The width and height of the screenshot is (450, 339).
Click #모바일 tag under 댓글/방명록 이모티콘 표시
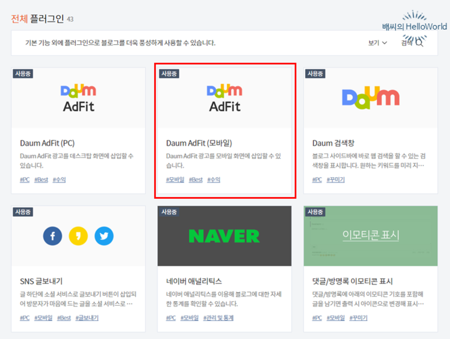point(335,318)
